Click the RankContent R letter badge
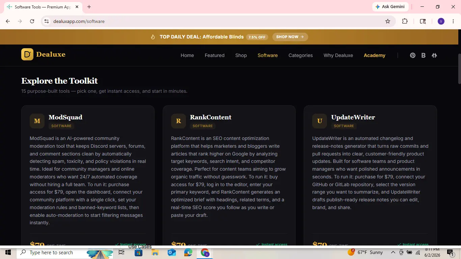The height and width of the screenshot is (259, 461). [179, 121]
